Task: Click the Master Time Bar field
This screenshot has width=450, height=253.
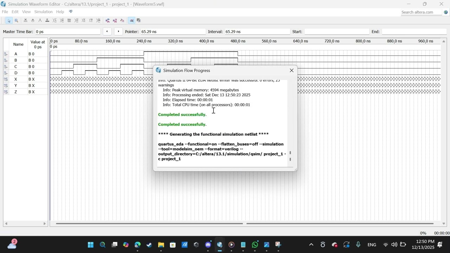Action: 67,32
